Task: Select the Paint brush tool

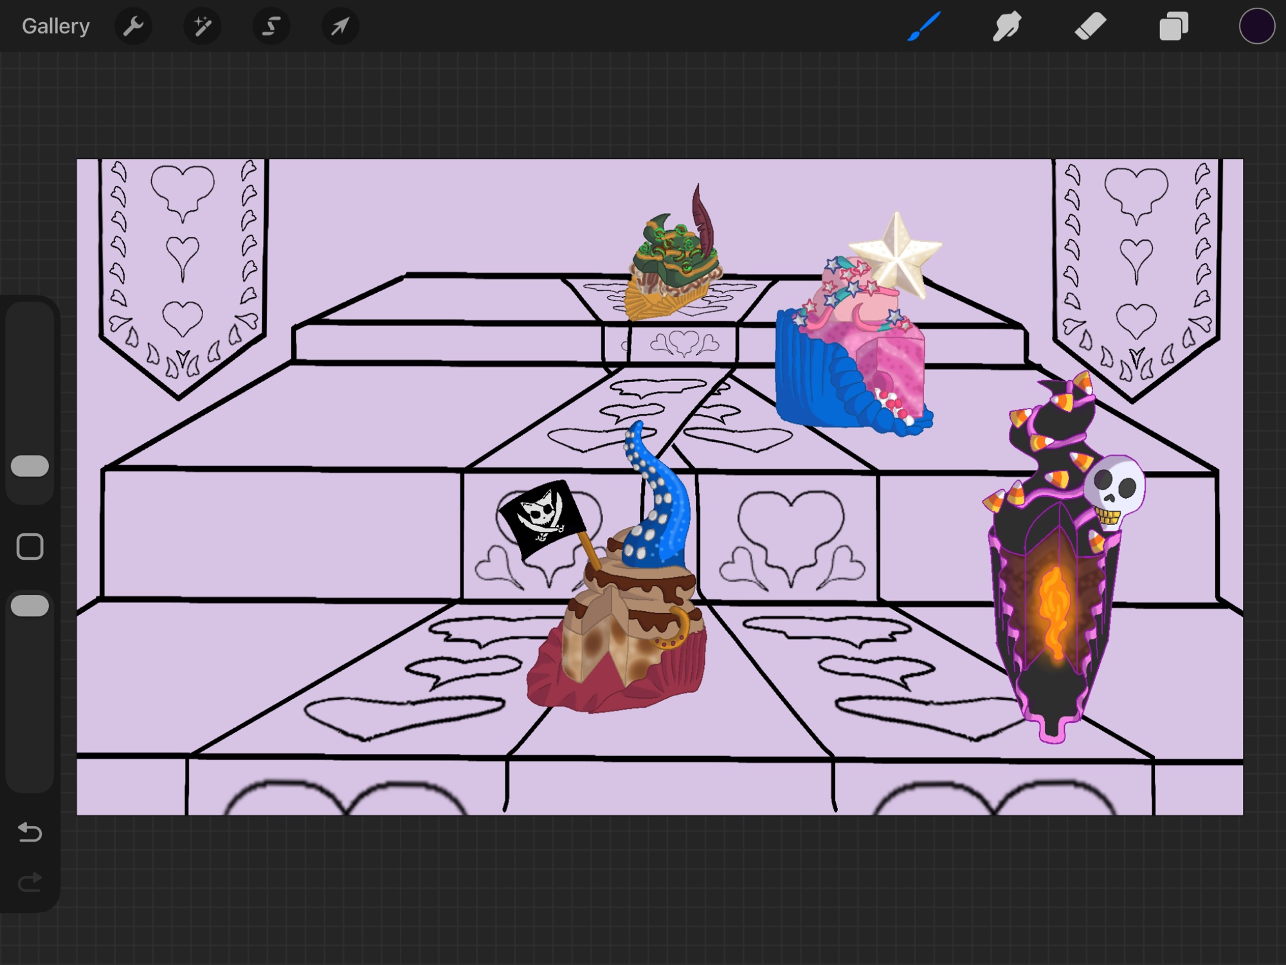Action: pos(925,26)
